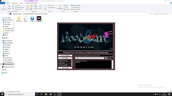172x96 pixels.
Task: Click the Renomear ribbon icon
Action: click(x=40, y=7)
